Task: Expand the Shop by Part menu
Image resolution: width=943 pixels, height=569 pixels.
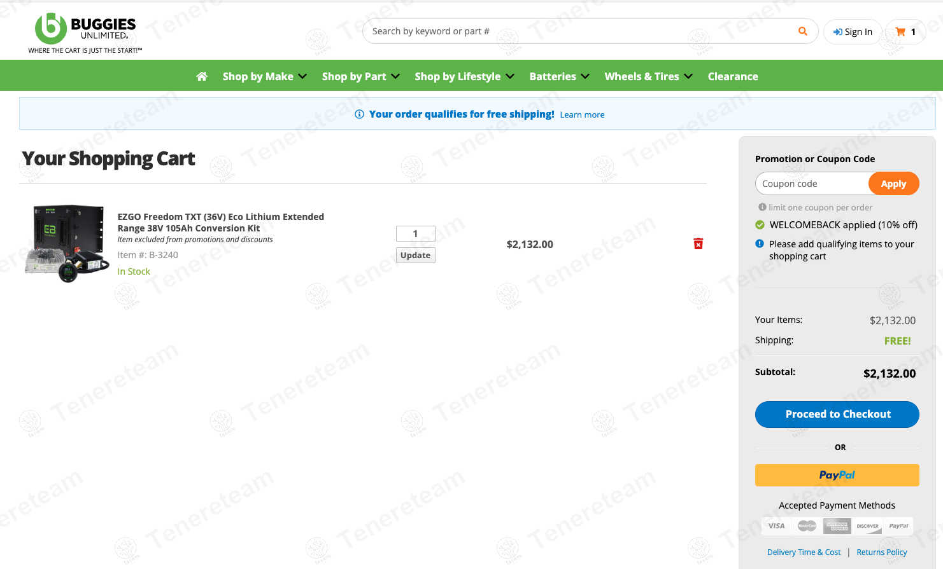Action: coord(361,76)
